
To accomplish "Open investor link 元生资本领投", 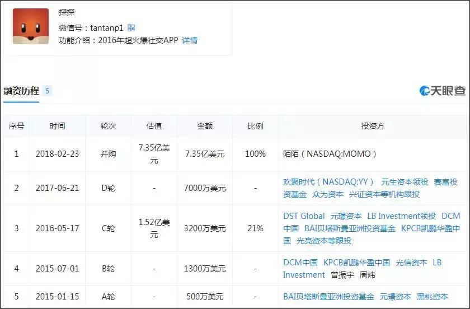I will coord(405,182).
